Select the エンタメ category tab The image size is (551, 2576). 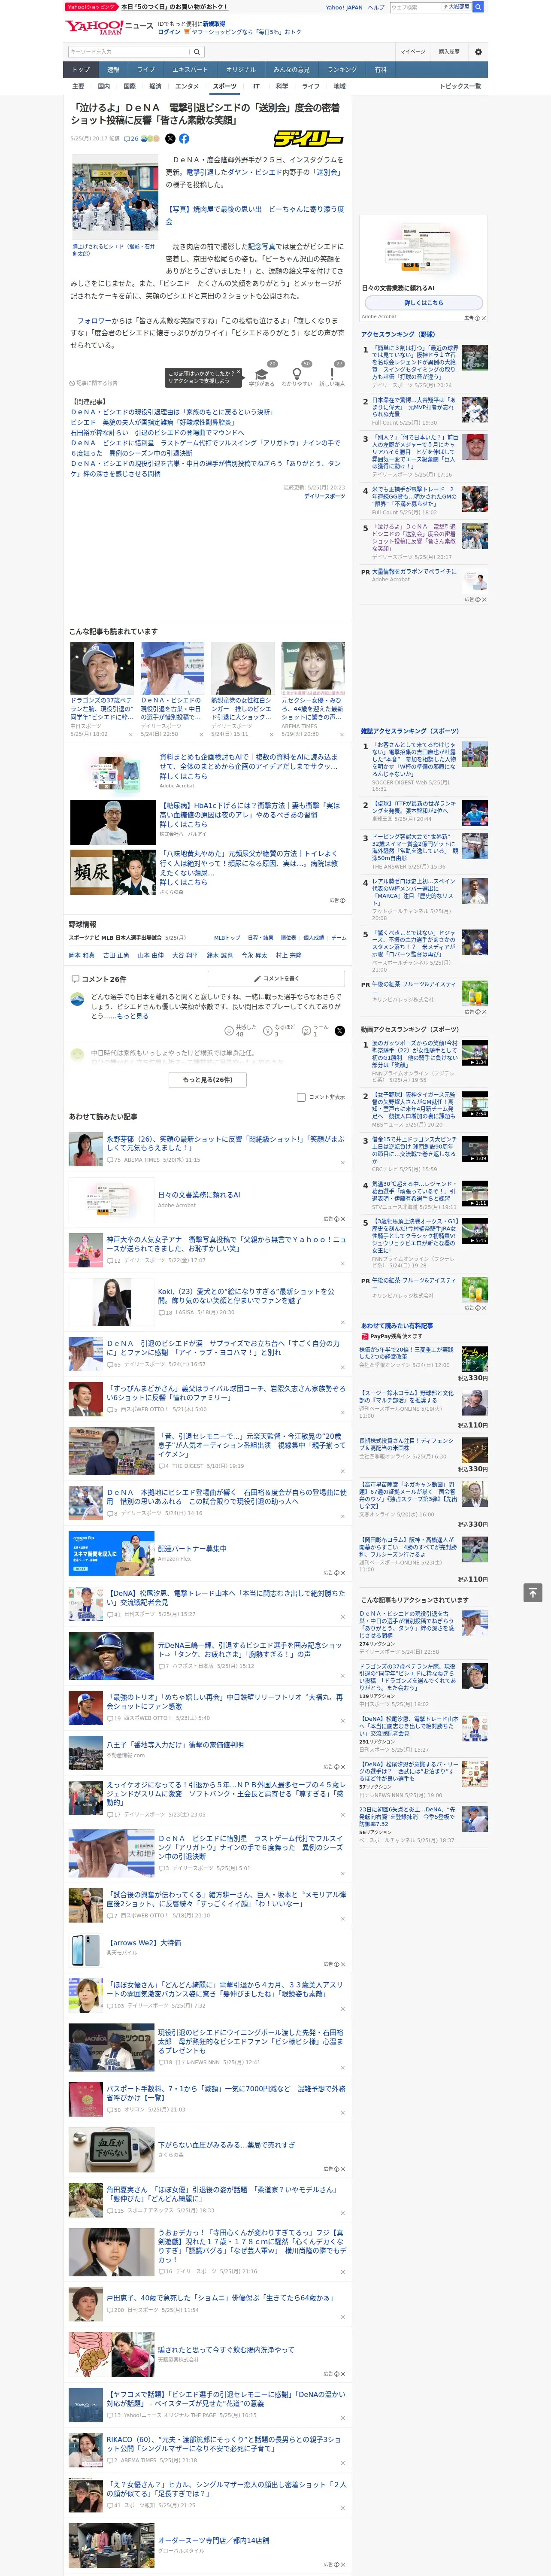(x=187, y=87)
